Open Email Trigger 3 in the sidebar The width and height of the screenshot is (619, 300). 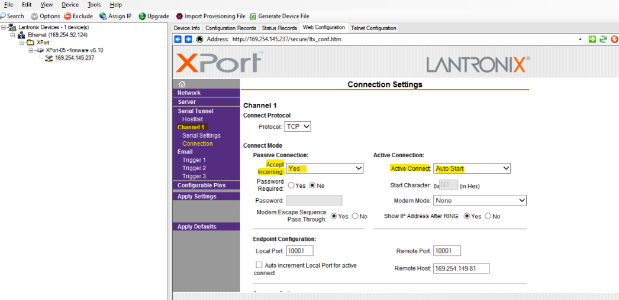pos(194,177)
